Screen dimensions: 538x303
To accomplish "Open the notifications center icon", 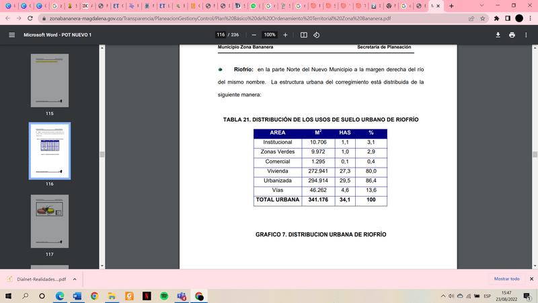I will tap(527, 296).
